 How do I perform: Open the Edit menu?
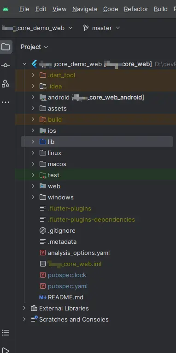pyautogui.click(x=41, y=9)
